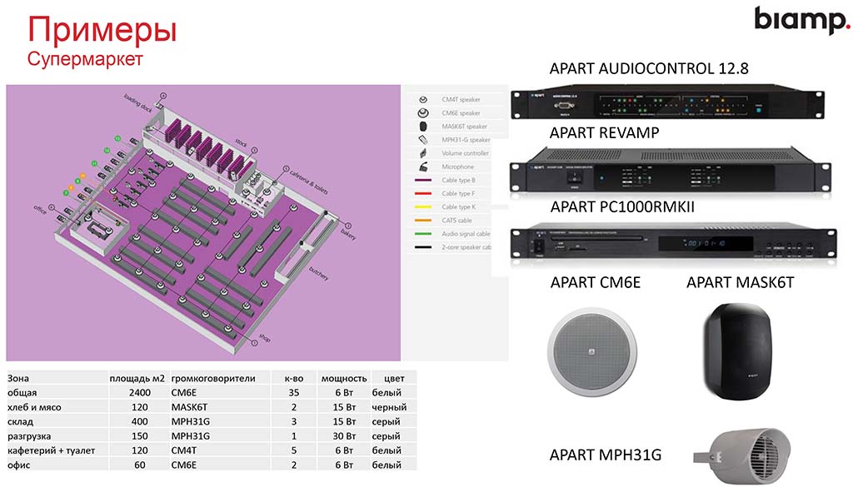This screenshot has width=853, height=487.
Task: Click the 'APART MPH31G' label
Action: click(x=605, y=455)
